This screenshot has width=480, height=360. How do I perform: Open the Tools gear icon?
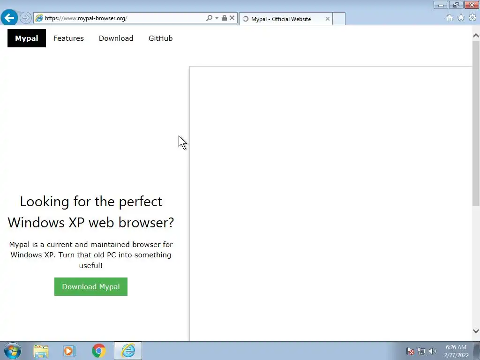coord(472,18)
